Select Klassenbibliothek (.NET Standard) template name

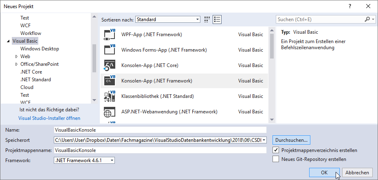pyautogui.click(x=158, y=96)
